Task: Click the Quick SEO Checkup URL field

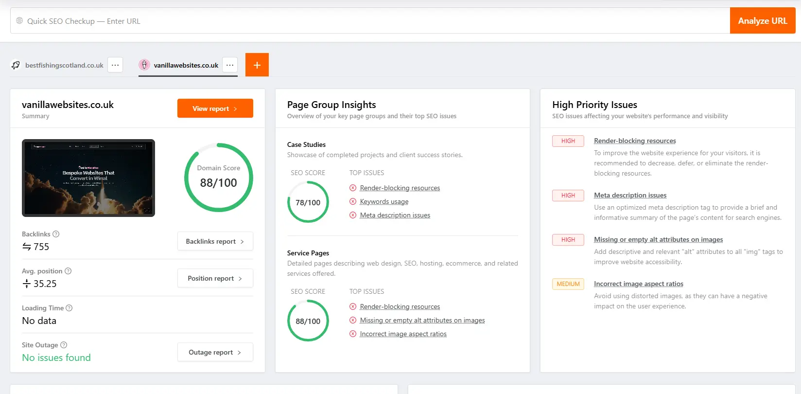Action: (370, 21)
